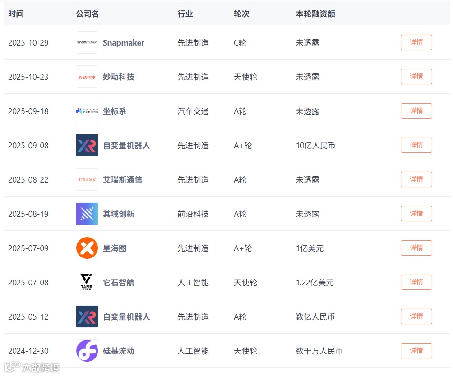This screenshot has width=453, height=376.
Task: Click the 10亿人民币 funding amount
Action: coord(315,146)
